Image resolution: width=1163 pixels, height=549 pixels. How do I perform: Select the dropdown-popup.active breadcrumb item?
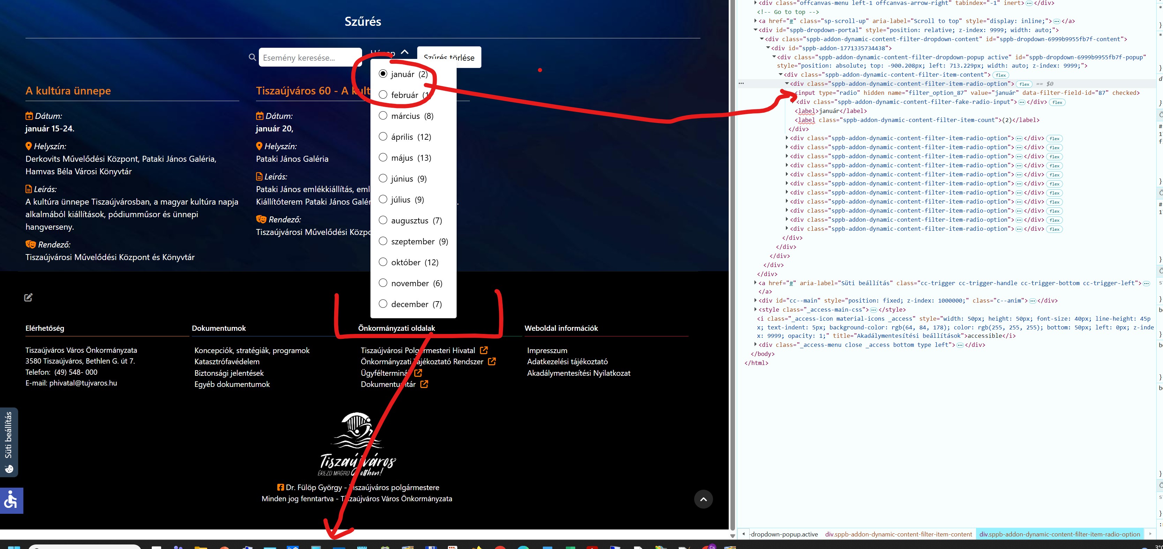pos(784,534)
